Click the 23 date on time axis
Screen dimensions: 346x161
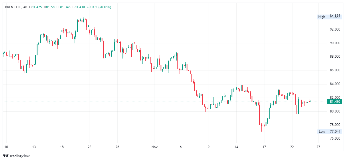[x=90, y=147]
